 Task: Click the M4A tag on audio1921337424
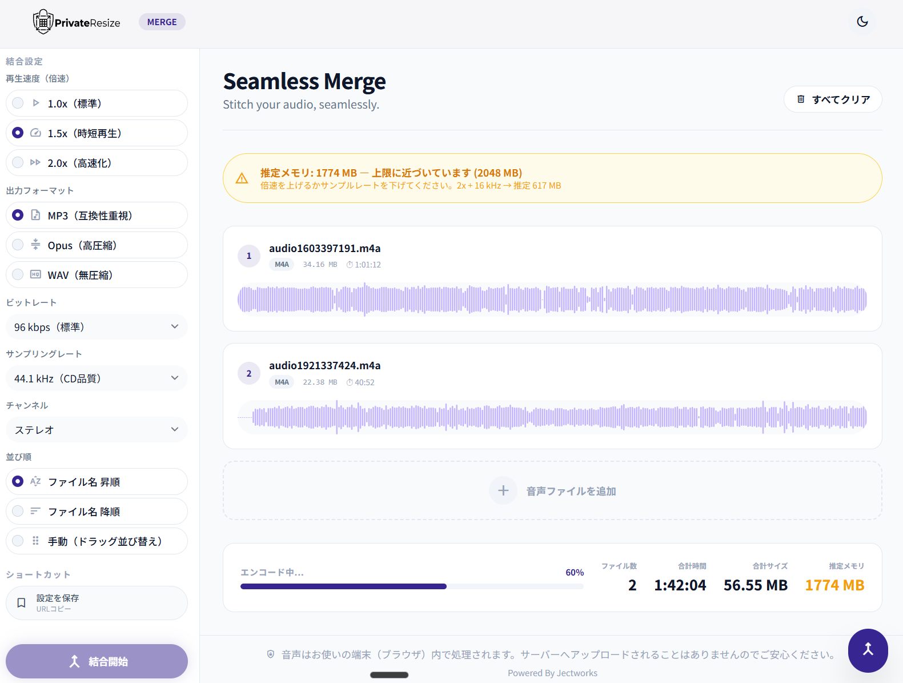tap(282, 382)
